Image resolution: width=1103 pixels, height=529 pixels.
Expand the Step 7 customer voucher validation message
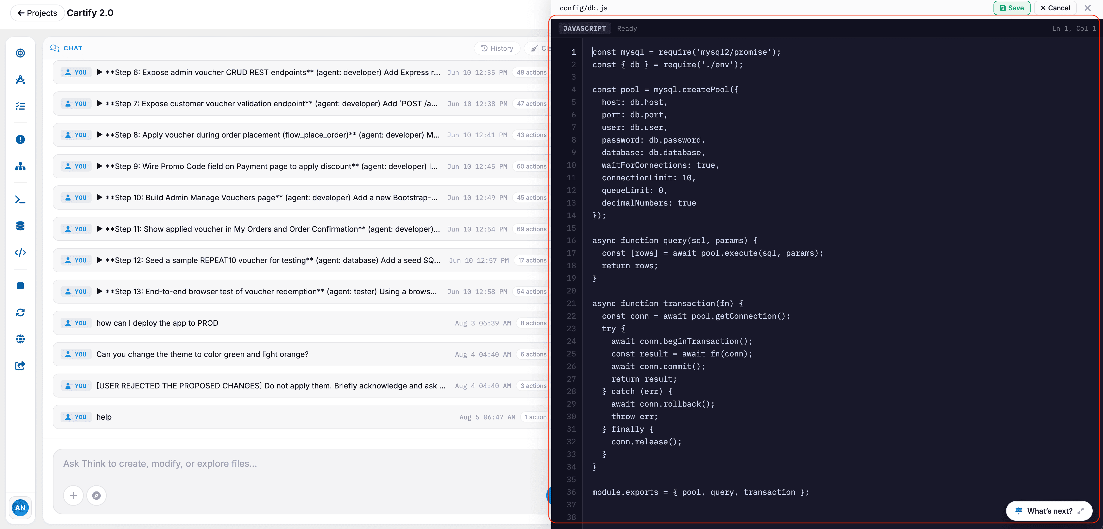[x=99, y=104]
